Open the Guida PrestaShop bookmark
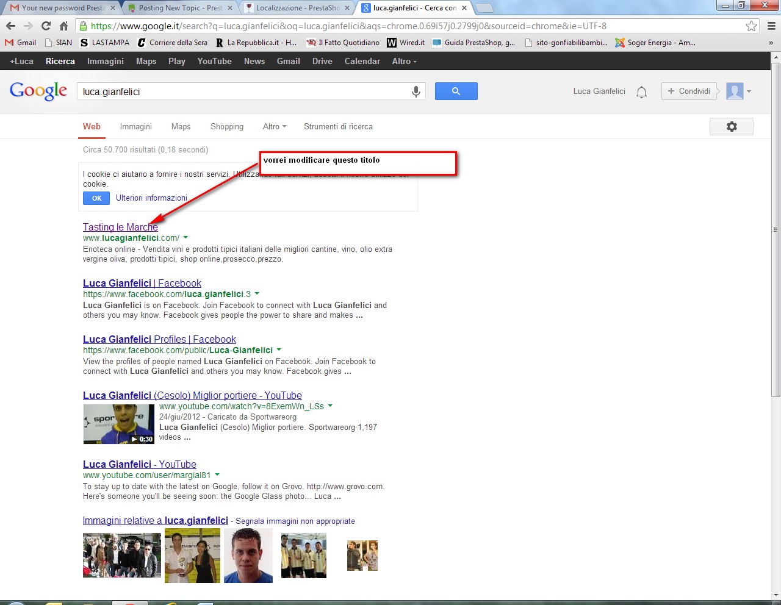Viewport: 781px width, 605px height. [x=474, y=43]
